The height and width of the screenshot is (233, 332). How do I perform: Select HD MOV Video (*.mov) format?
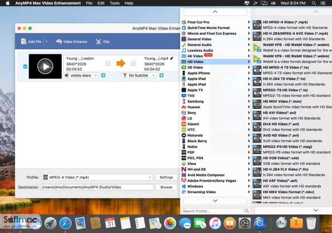(x=292, y=104)
